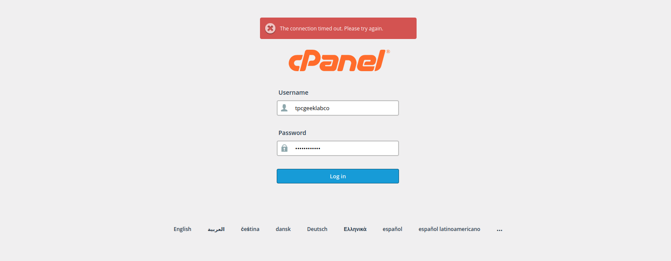Click the orange cPanel logo
The width and height of the screenshot is (671, 261).
[x=336, y=61]
